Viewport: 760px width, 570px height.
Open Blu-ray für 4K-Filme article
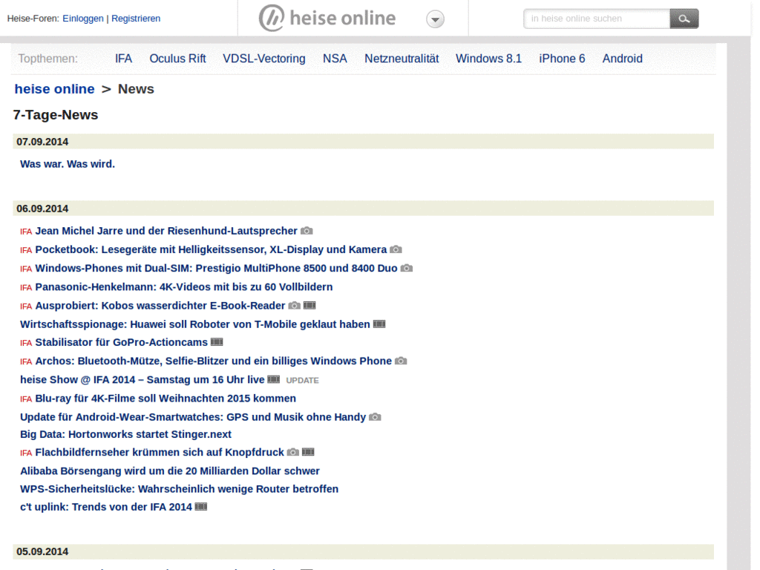pos(166,399)
